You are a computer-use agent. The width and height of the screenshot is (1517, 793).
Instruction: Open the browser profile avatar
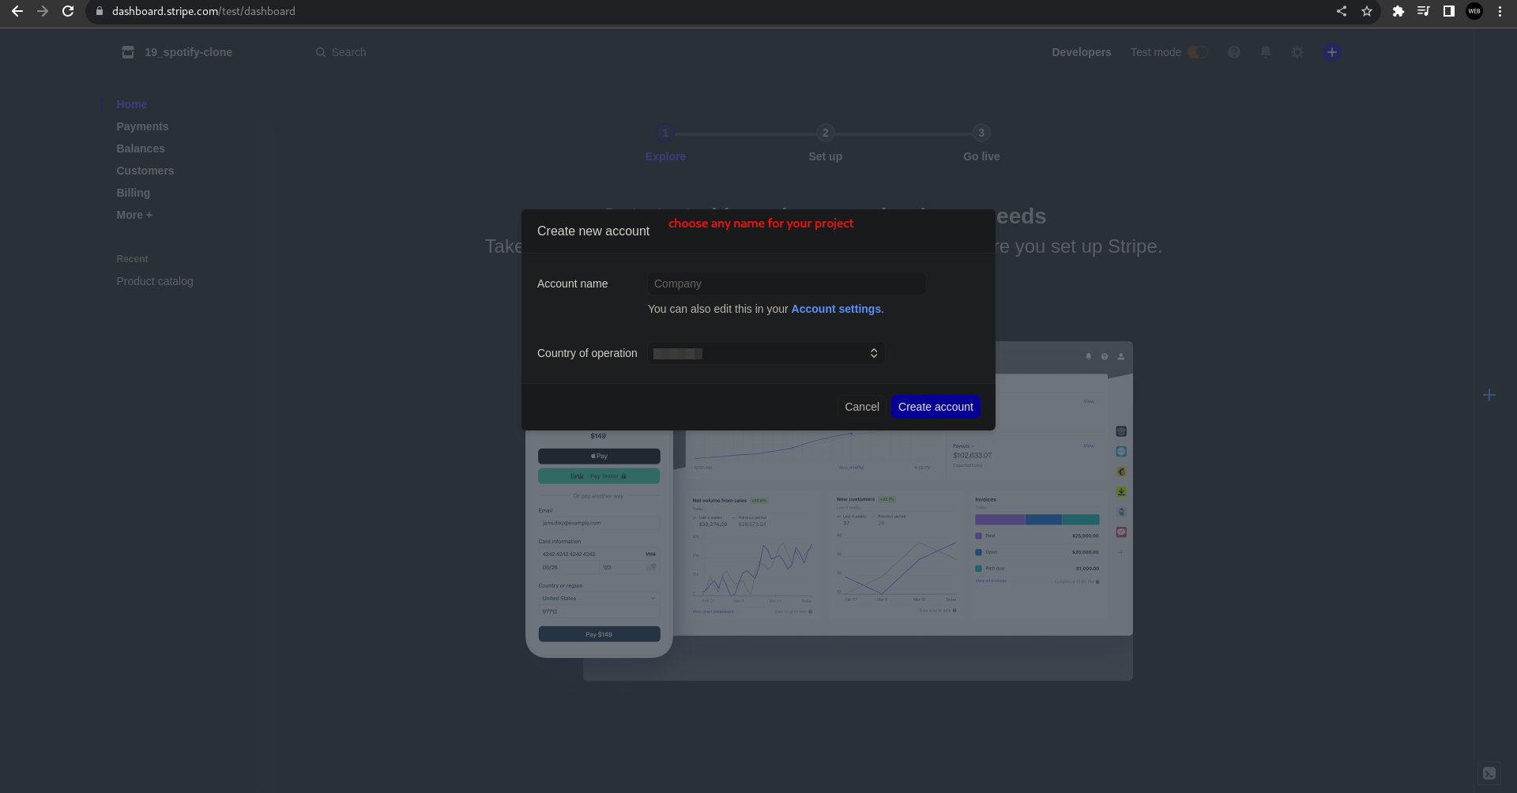coord(1474,11)
